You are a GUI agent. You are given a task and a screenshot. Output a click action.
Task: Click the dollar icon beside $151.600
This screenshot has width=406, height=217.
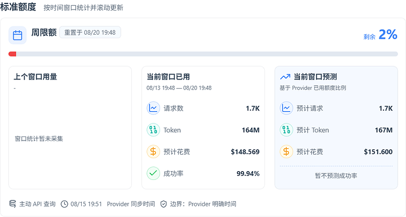pos(286,152)
